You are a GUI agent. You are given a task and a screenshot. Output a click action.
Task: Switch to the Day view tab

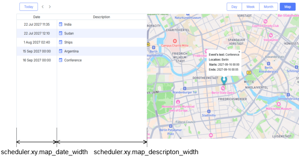pyautogui.click(x=234, y=7)
